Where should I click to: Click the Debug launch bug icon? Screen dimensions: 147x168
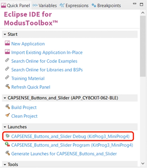point(8,136)
